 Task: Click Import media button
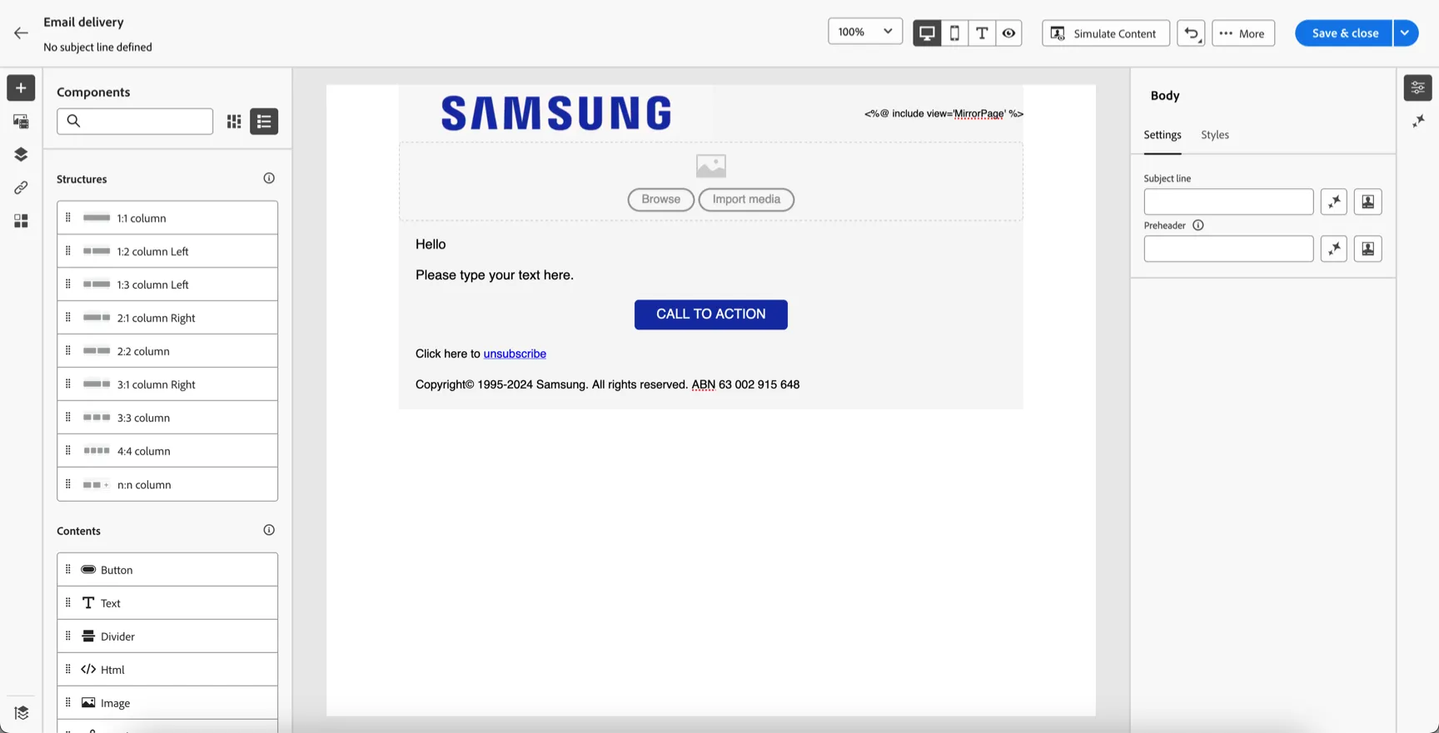tap(746, 200)
